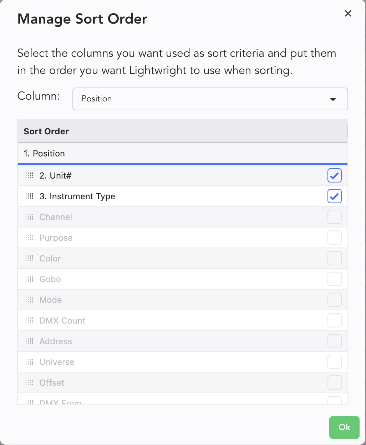Click the drag handle icon for Channel
Screen dimensions: 366x445
[29, 217]
